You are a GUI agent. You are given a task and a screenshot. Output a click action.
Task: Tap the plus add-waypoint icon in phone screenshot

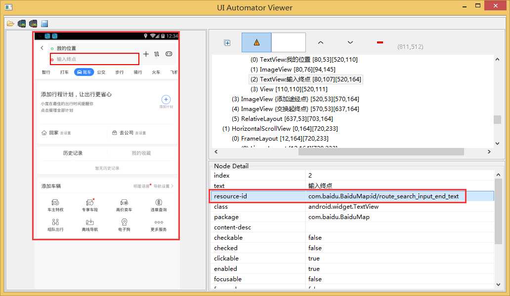click(146, 54)
